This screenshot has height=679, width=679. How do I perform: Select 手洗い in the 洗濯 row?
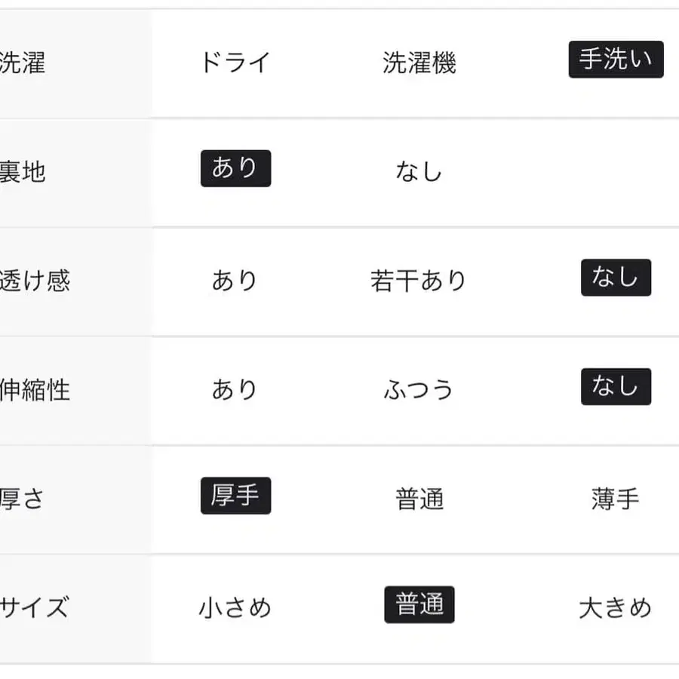[616, 60]
